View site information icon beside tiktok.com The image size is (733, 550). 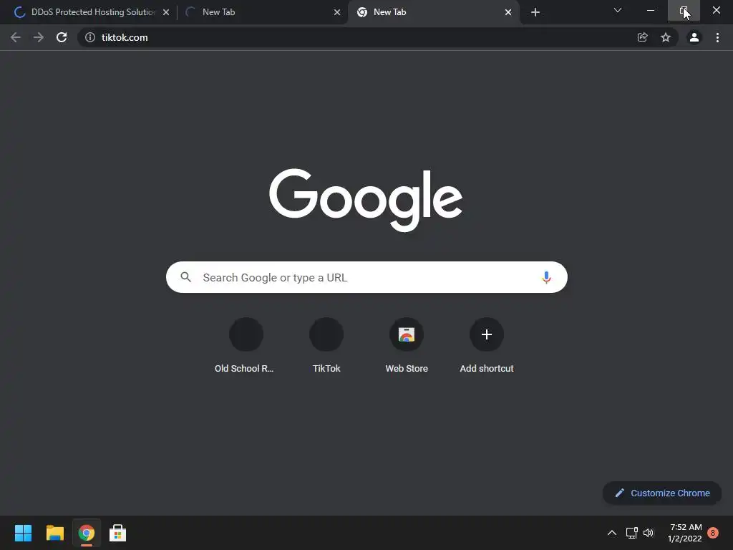click(90, 37)
